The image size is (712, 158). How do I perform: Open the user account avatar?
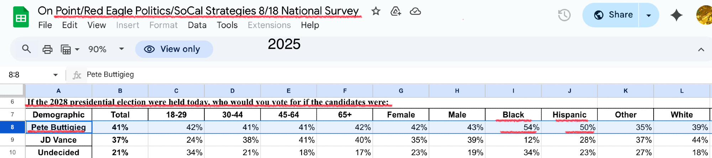704,15
